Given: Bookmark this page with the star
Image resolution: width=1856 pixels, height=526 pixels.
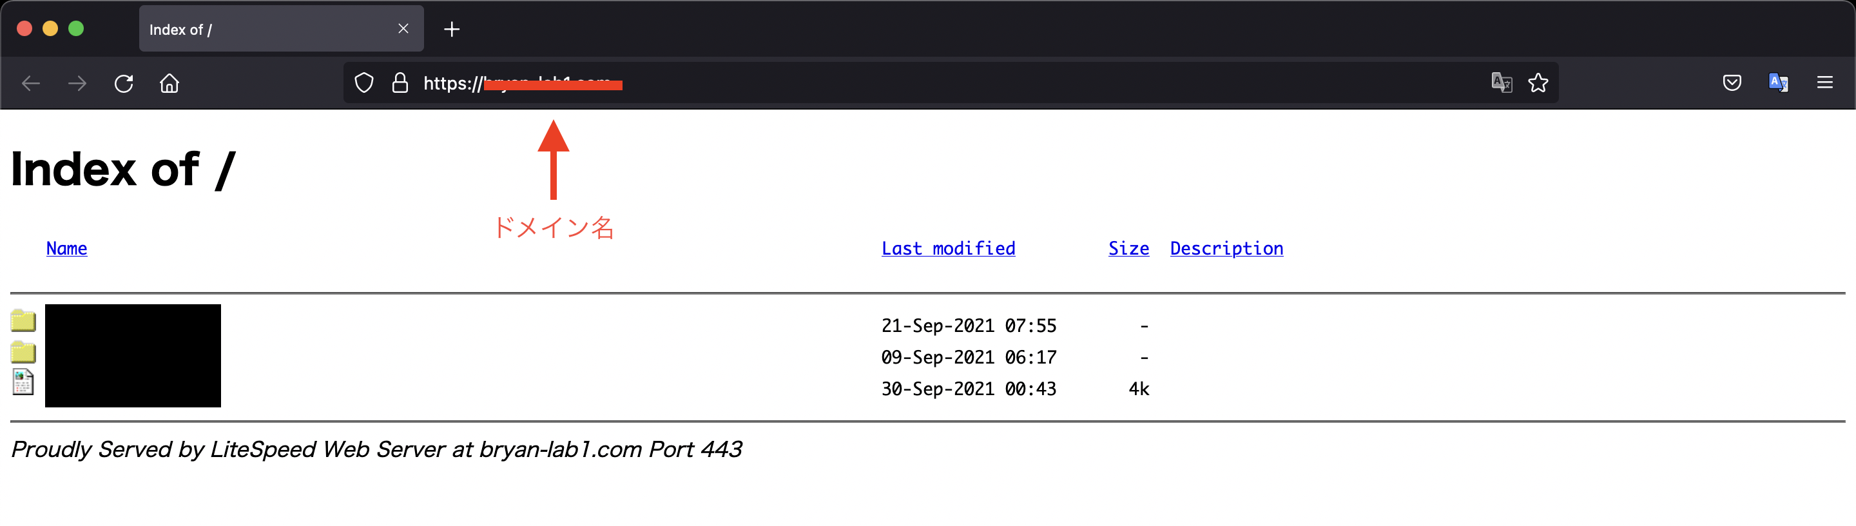Looking at the screenshot, I should pos(1538,83).
